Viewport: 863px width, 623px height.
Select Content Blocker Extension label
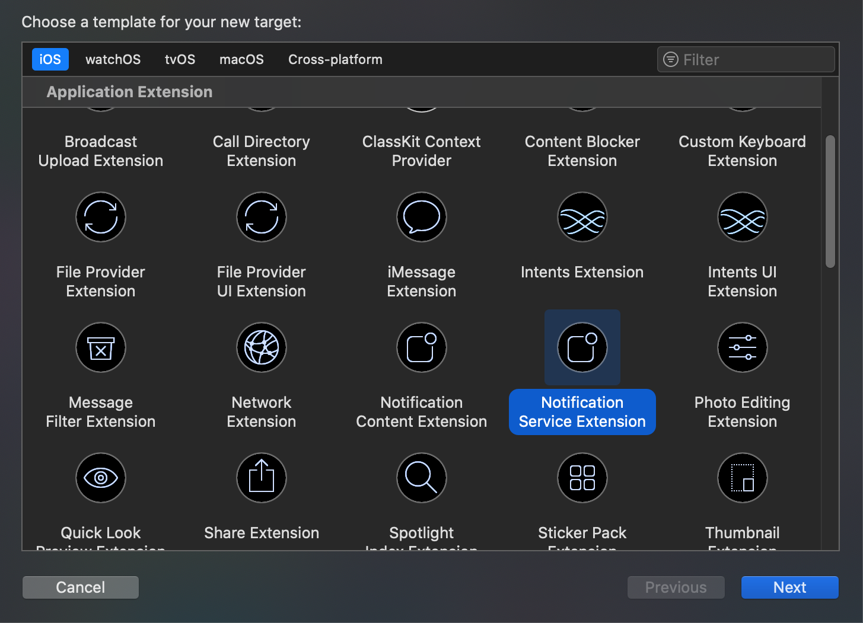click(x=582, y=151)
